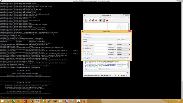
Task: Open the Plugins menu in TeamSpeak
Action: [123, 18]
